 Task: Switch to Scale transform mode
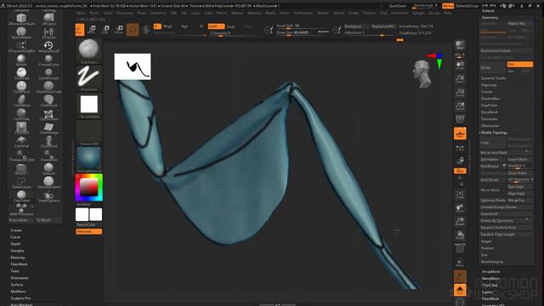(105, 30)
